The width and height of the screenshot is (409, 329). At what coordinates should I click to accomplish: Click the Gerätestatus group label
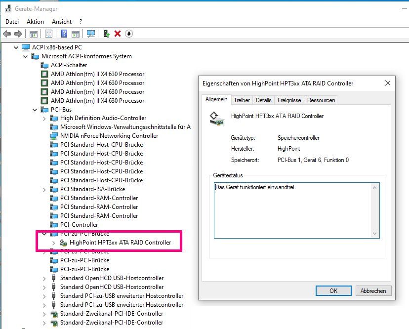[x=228, y=175]
